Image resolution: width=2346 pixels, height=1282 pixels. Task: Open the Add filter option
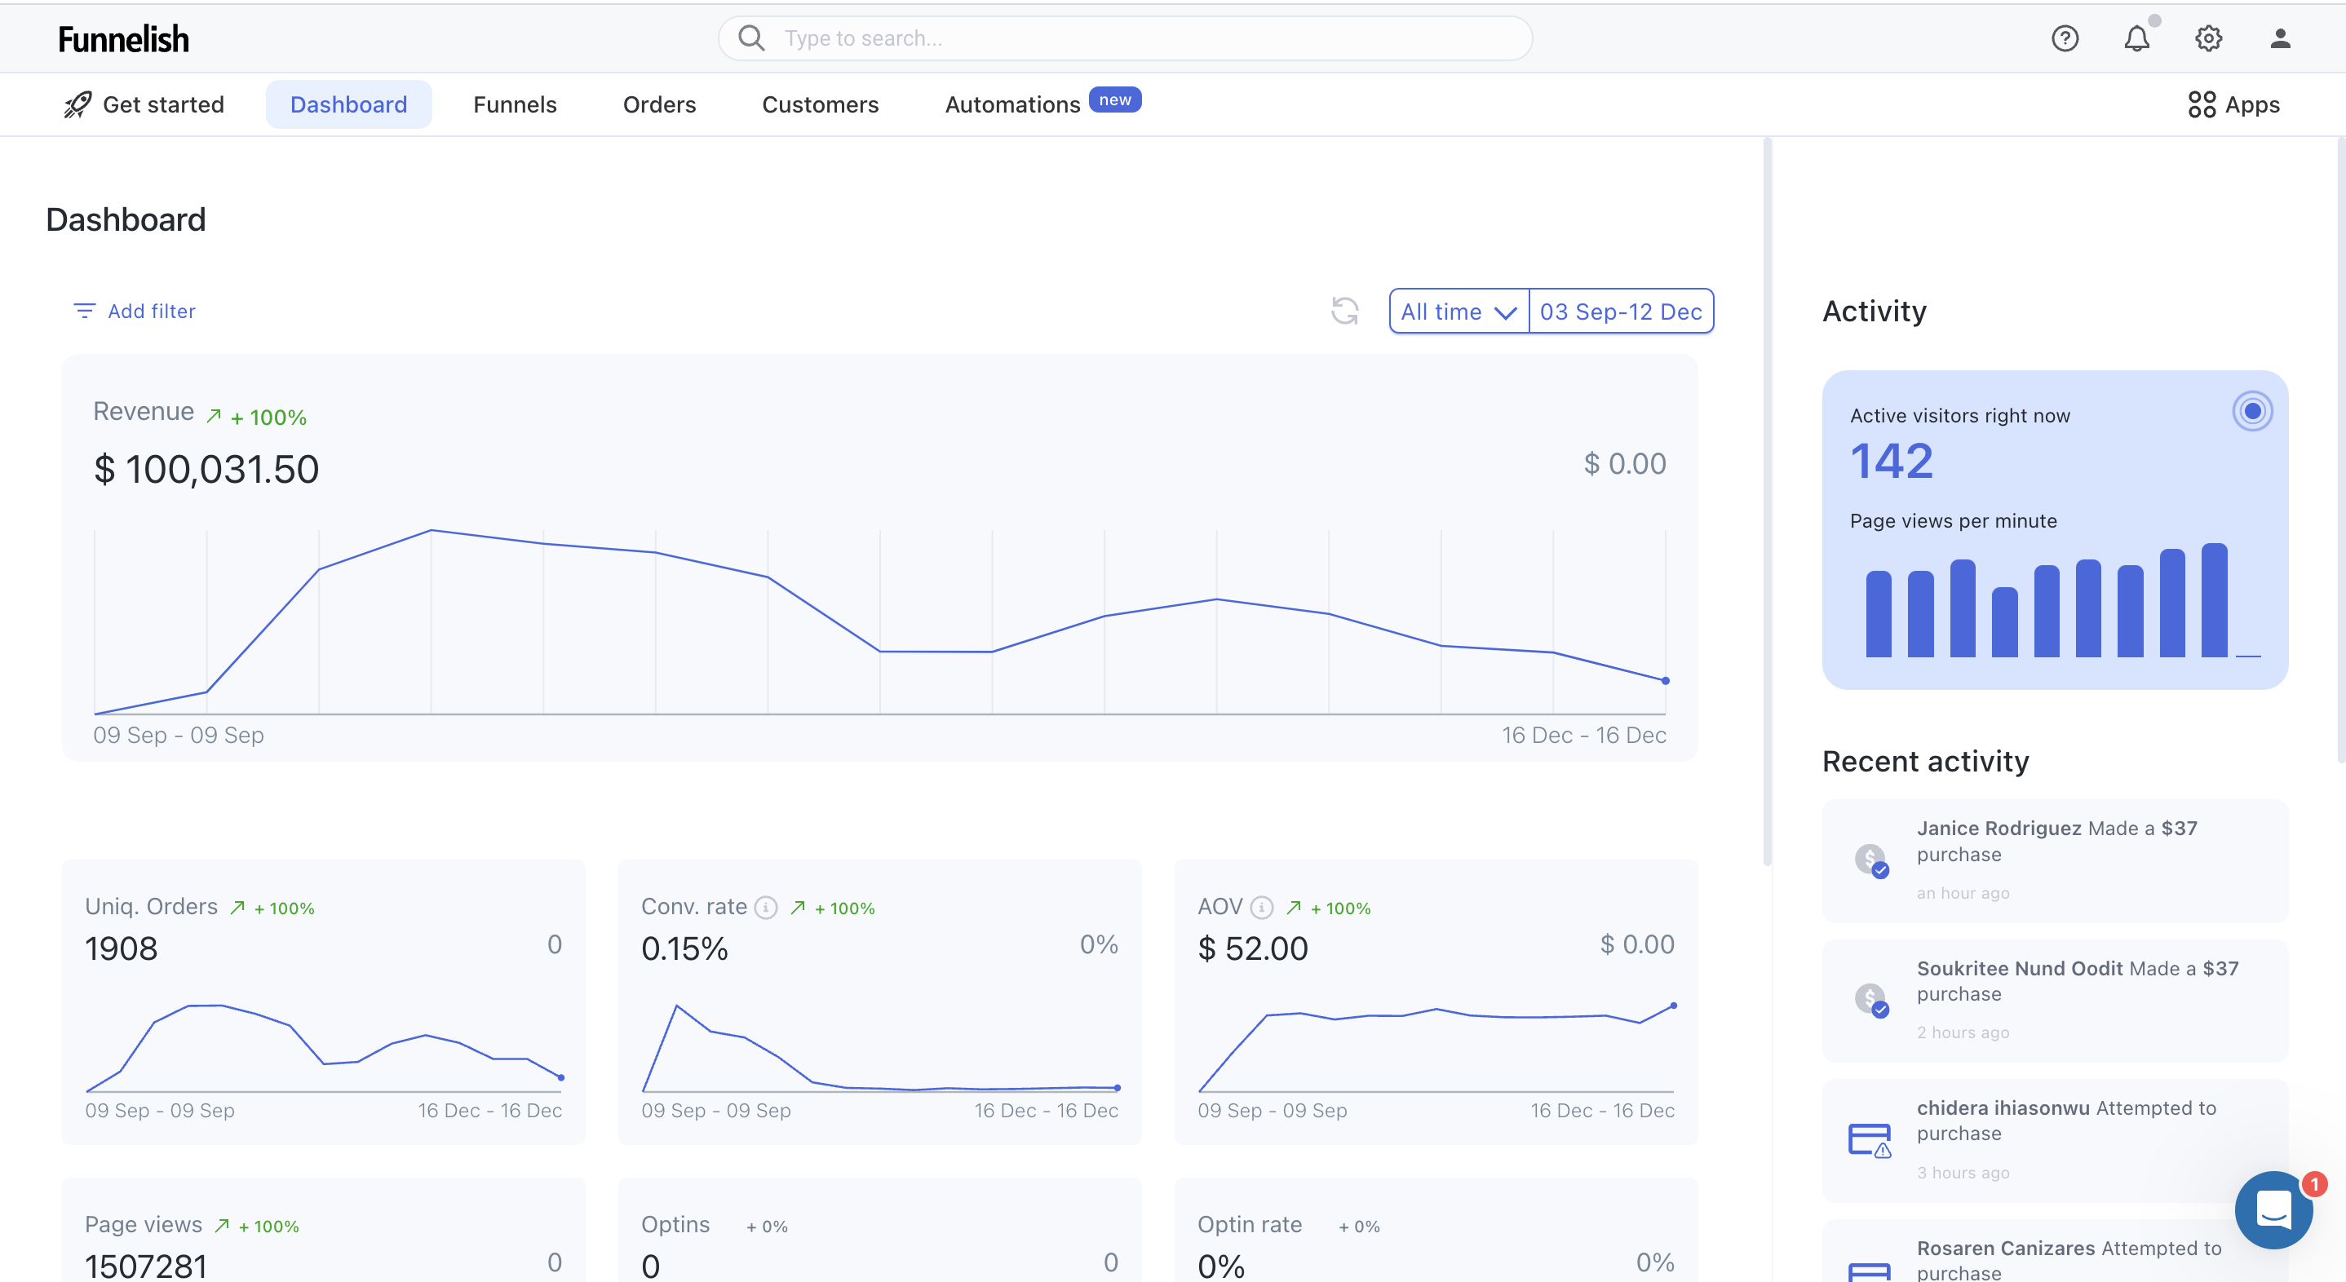coord(135,312)
